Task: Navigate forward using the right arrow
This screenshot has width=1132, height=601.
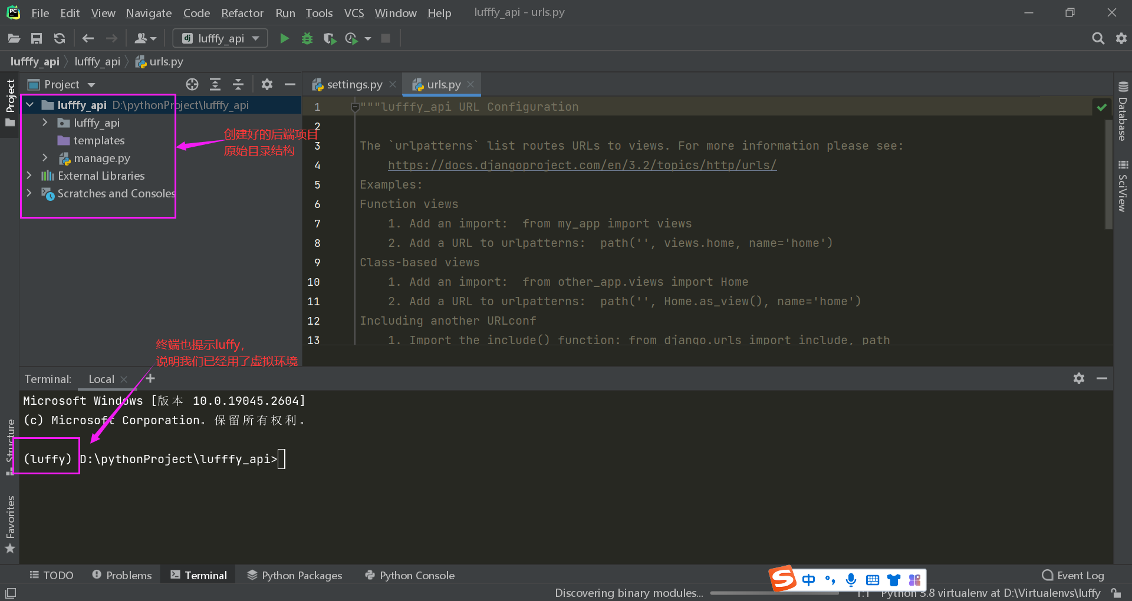Action: click(x=111, y=38)
